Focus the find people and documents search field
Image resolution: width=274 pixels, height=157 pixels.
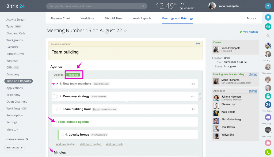point(97,6)
